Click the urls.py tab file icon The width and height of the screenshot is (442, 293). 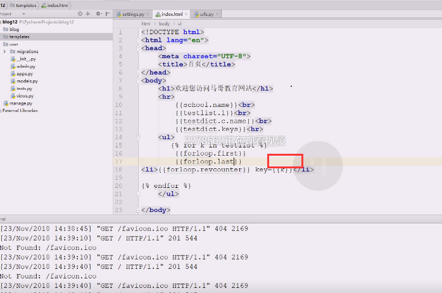point(196,14)
